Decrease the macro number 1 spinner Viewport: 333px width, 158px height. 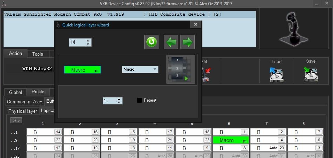pos(119,102)
